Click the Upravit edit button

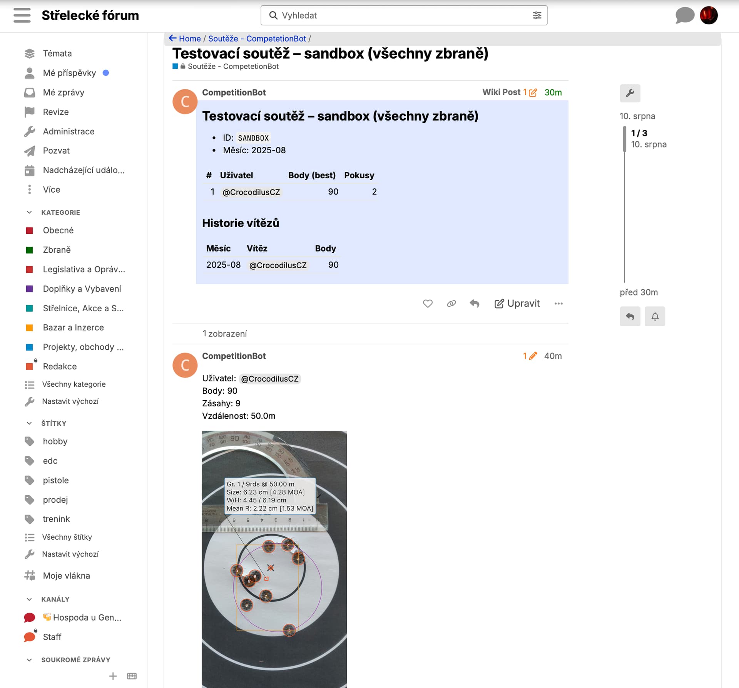(x=517, y=304)
